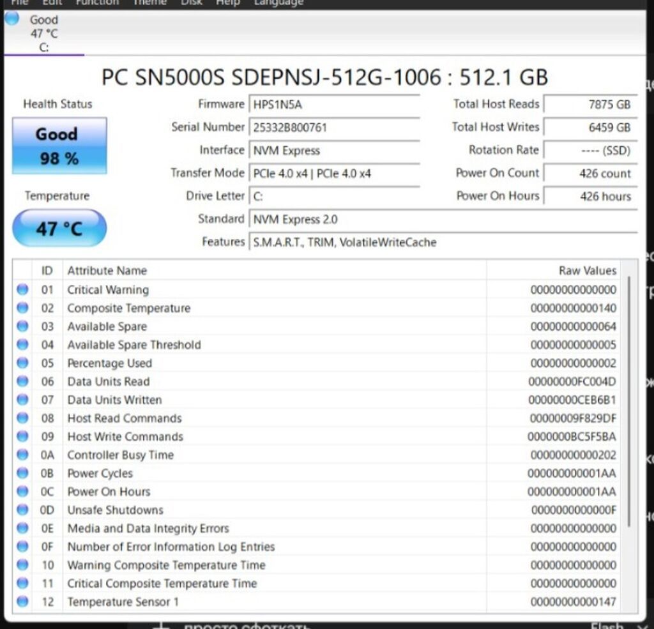Click the Attribute Name column header
The image size is (654, 629).
pos(275,270)
